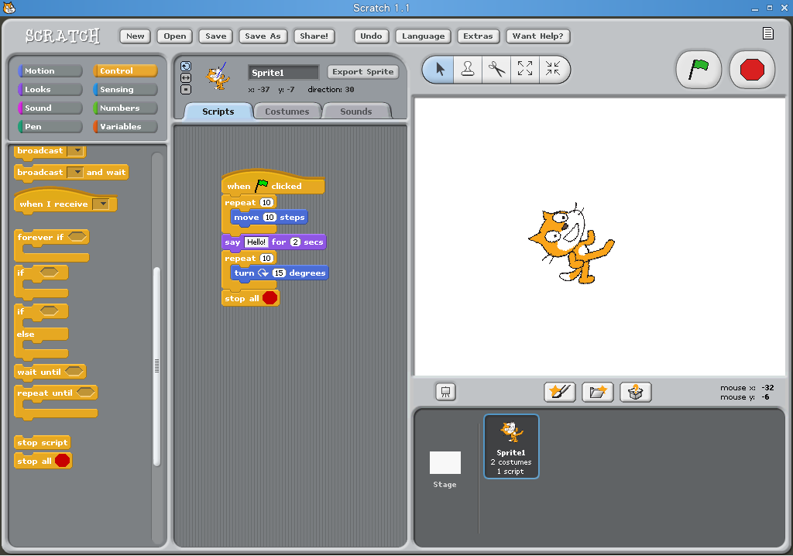Select the shrink sprite tool

[x=553, y=70]
